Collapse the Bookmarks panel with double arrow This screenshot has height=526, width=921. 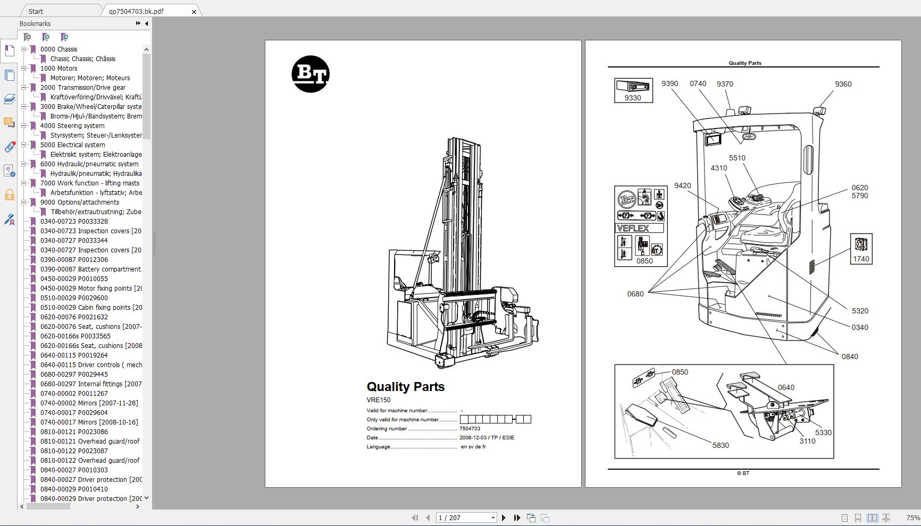[137, 23]
